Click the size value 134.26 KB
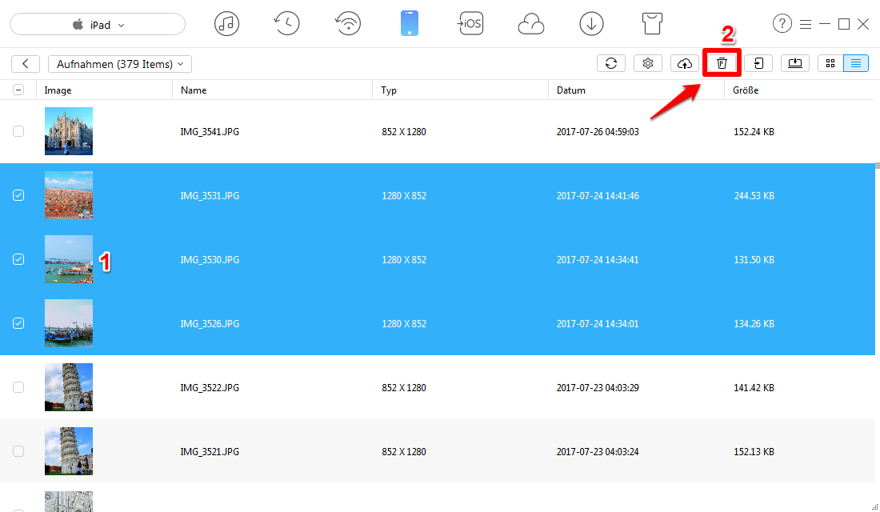The height and width of the screenshot is (512, 880). coord(754,324)
